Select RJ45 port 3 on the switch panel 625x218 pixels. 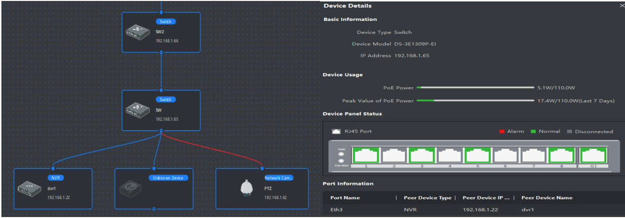tap(422, 156)
